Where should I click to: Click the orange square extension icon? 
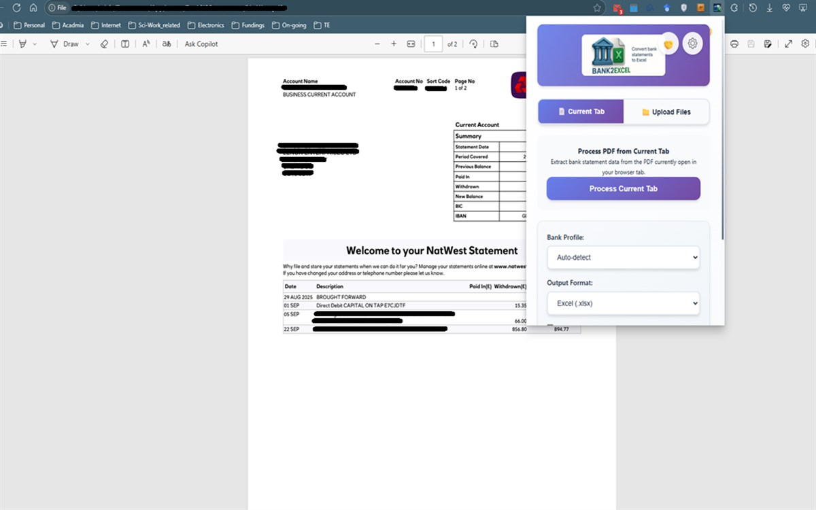tap(700, 8)
